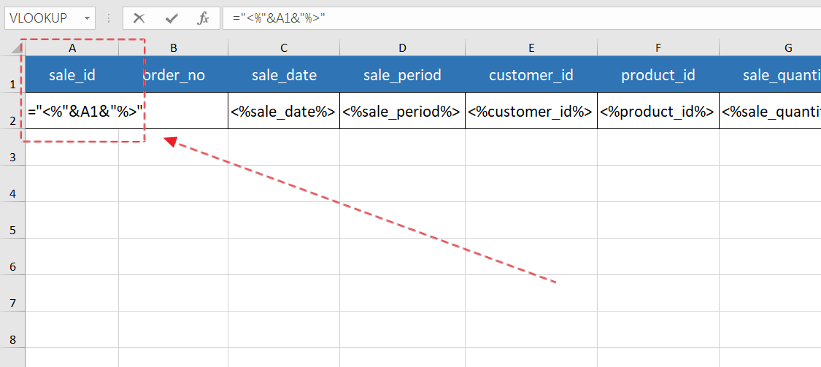821x367 pixels.
Task: Select row 8 header
Action: pyautogui.click(x=12, y=329)
